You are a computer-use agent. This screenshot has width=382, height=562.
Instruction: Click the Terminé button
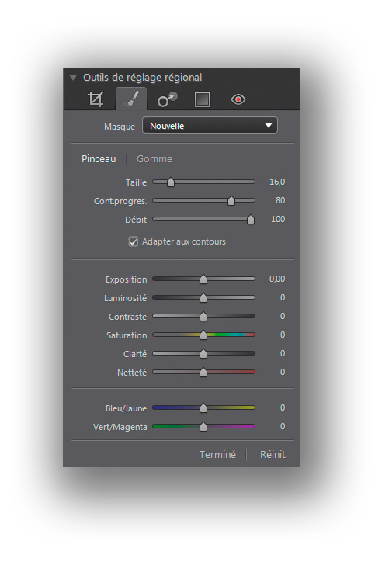(x=217, y=454)
